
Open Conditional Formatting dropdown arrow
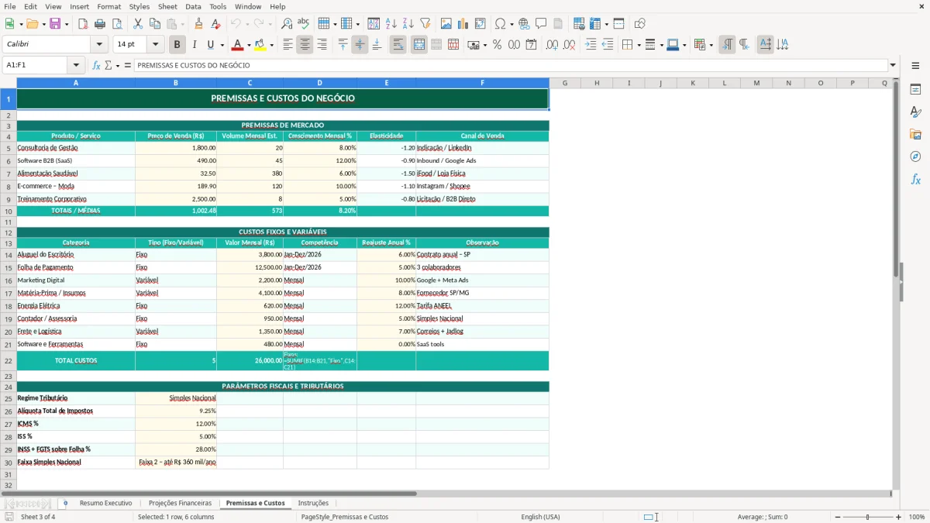pos(711,45)
